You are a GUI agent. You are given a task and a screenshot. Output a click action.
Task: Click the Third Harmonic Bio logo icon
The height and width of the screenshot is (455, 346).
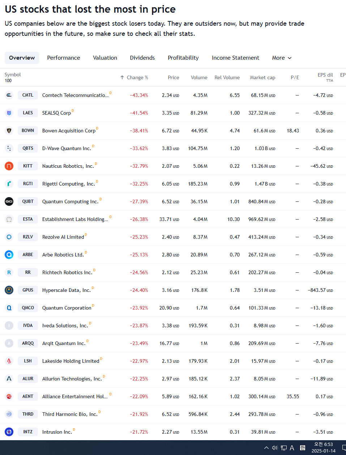[x=9, y=414]
